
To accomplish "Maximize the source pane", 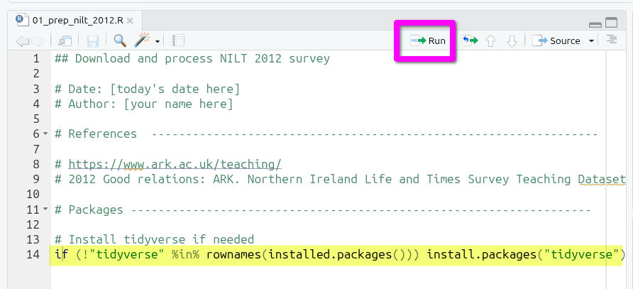I will click(611, 23).
